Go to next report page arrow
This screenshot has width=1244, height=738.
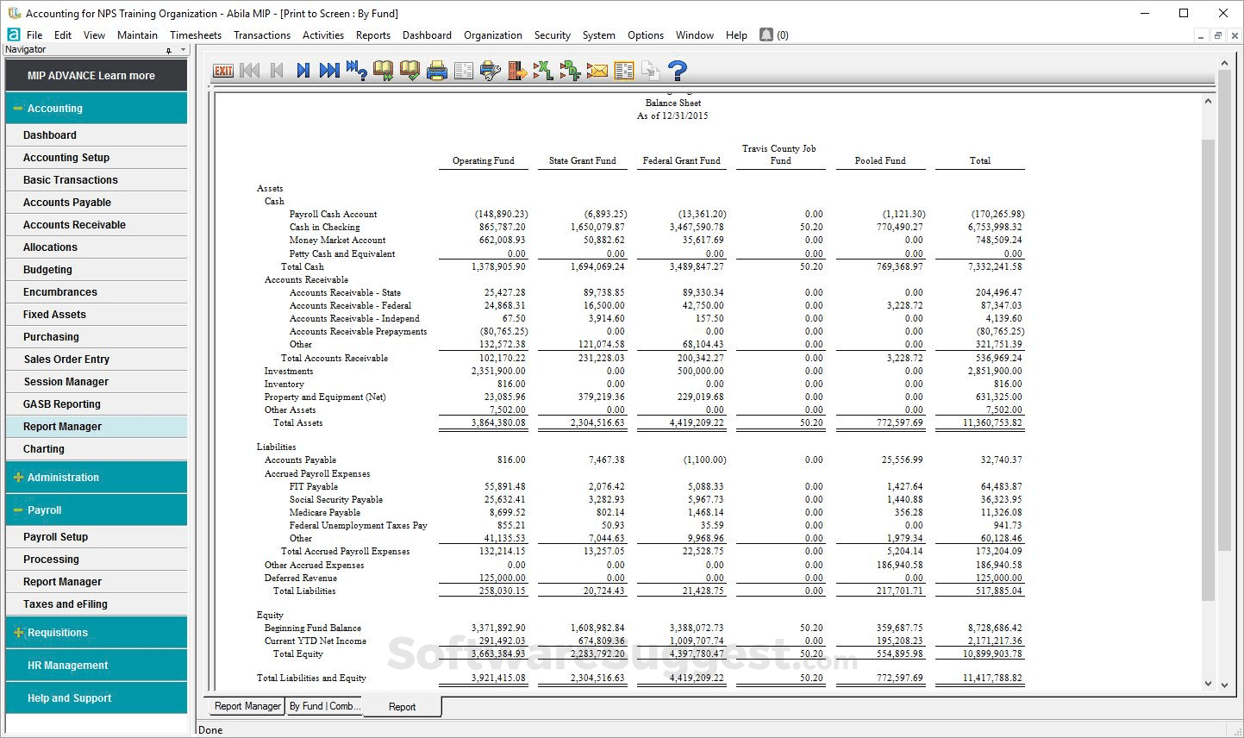pyautogui.click(x=303, y=71)
